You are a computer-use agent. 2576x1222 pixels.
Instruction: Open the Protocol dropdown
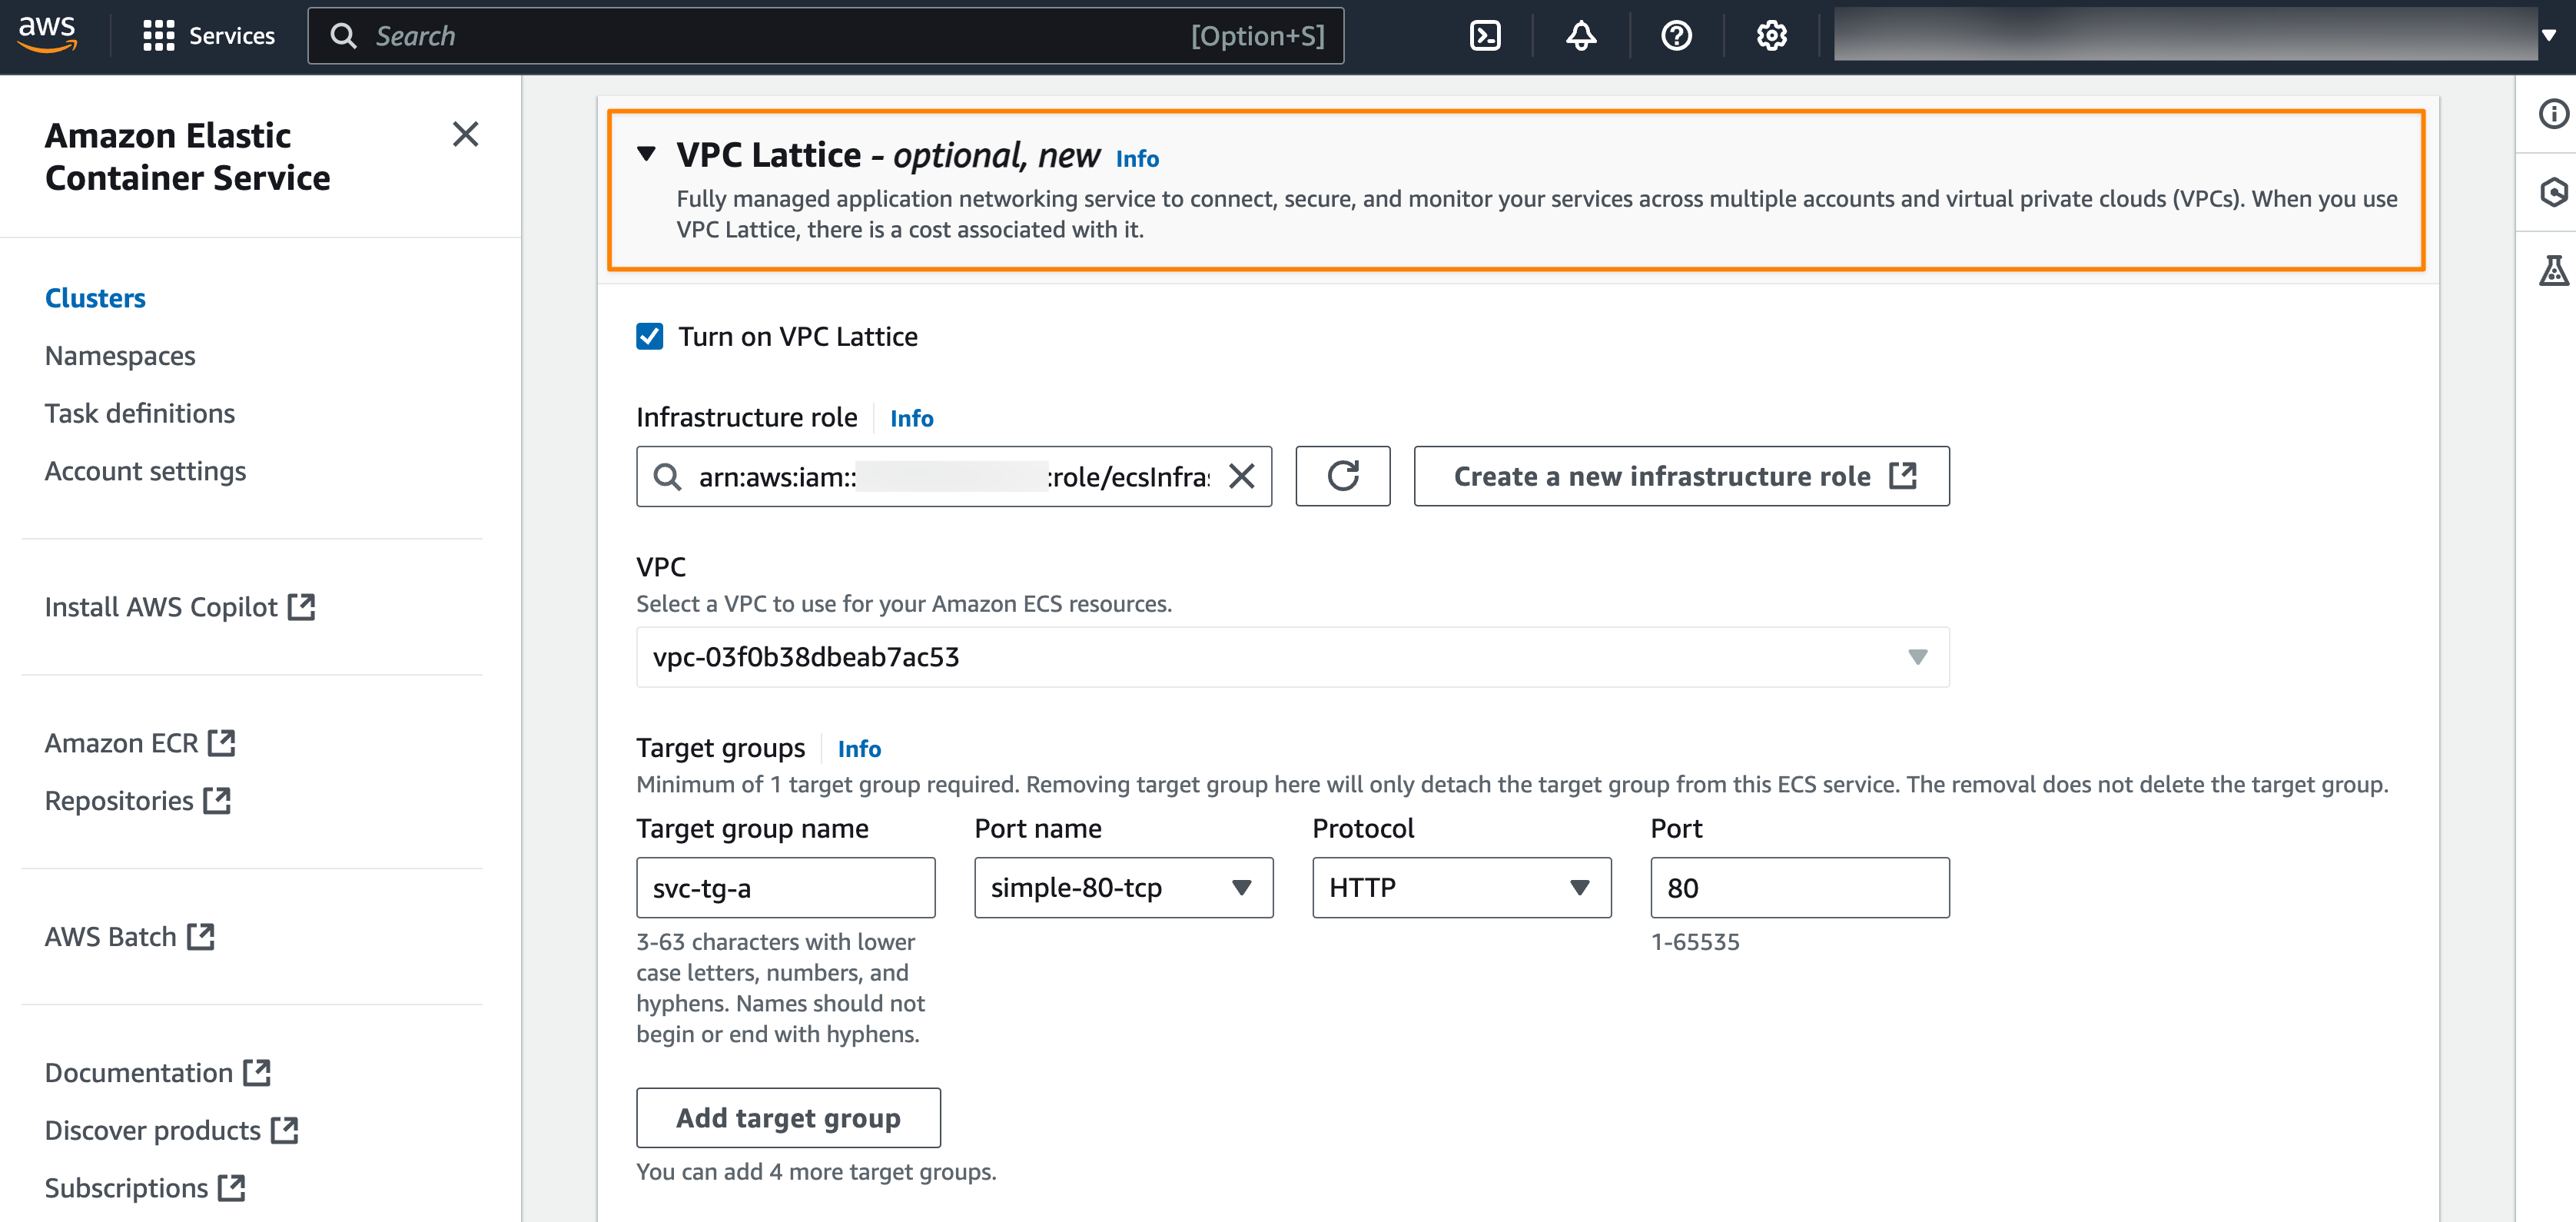click(1461, 887)
